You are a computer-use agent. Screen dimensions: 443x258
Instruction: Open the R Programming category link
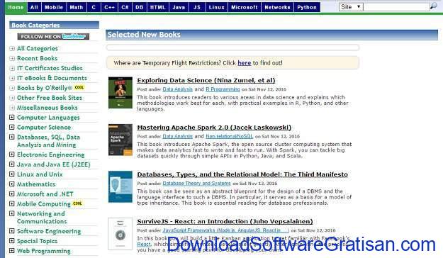(223, 89)
